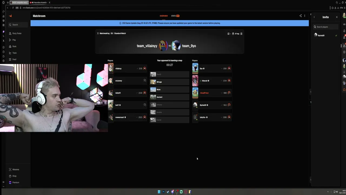
Task: Select the Ancient map
Action: [x=169, y=97]
